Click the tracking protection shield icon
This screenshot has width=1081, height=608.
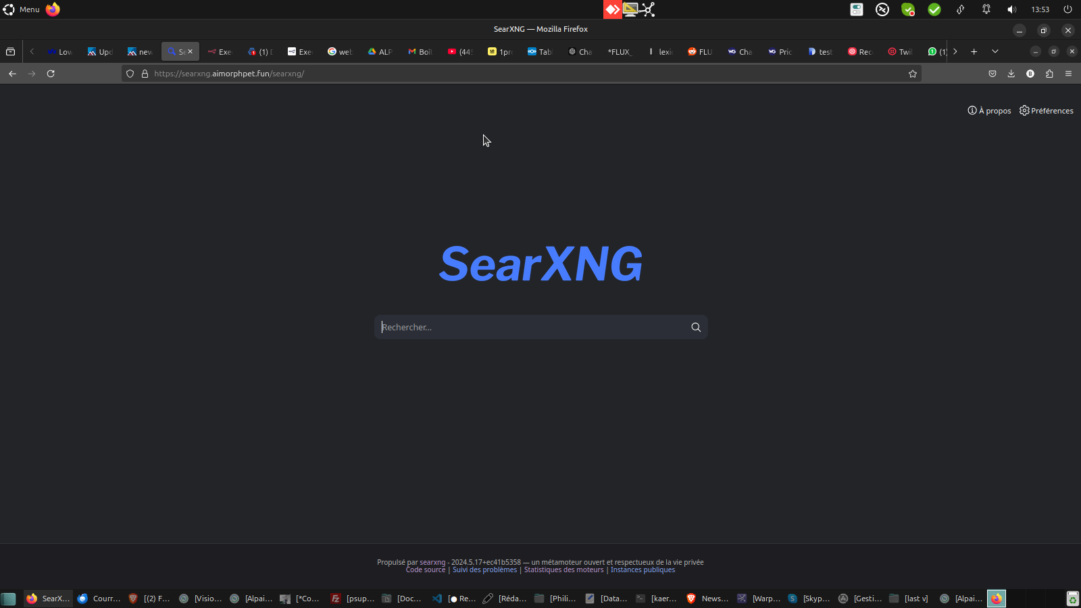tap(130, 74)
